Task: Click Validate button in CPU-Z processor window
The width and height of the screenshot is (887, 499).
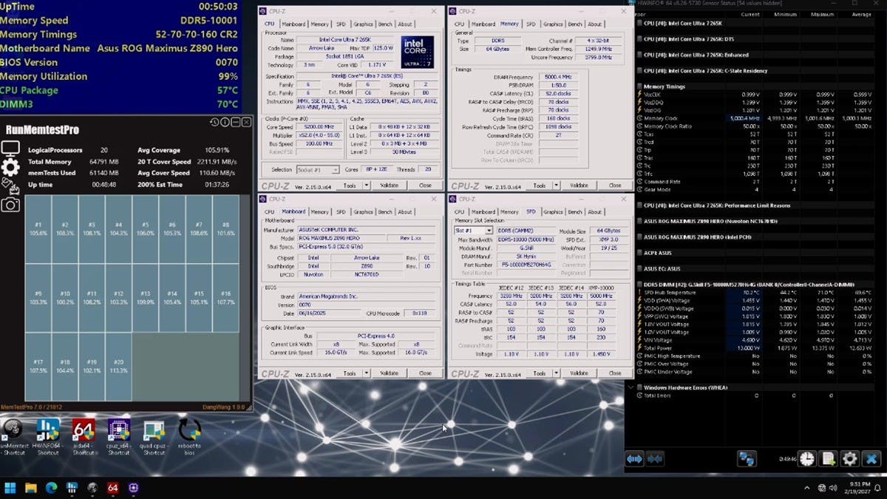Action: coord(389,186)
